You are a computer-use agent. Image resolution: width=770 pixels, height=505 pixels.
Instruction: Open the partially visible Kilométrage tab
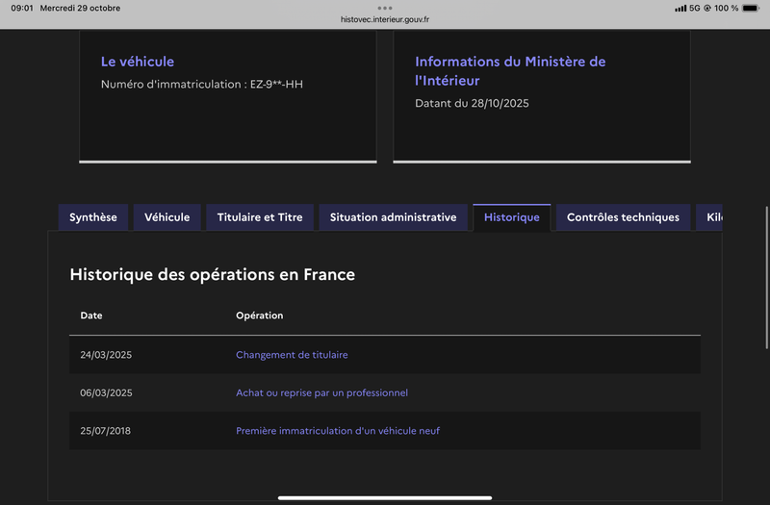[x=711, y=217]
